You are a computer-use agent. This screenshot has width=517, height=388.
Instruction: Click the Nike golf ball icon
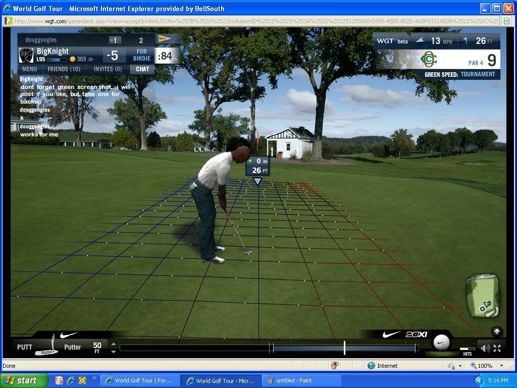[442, 343]
